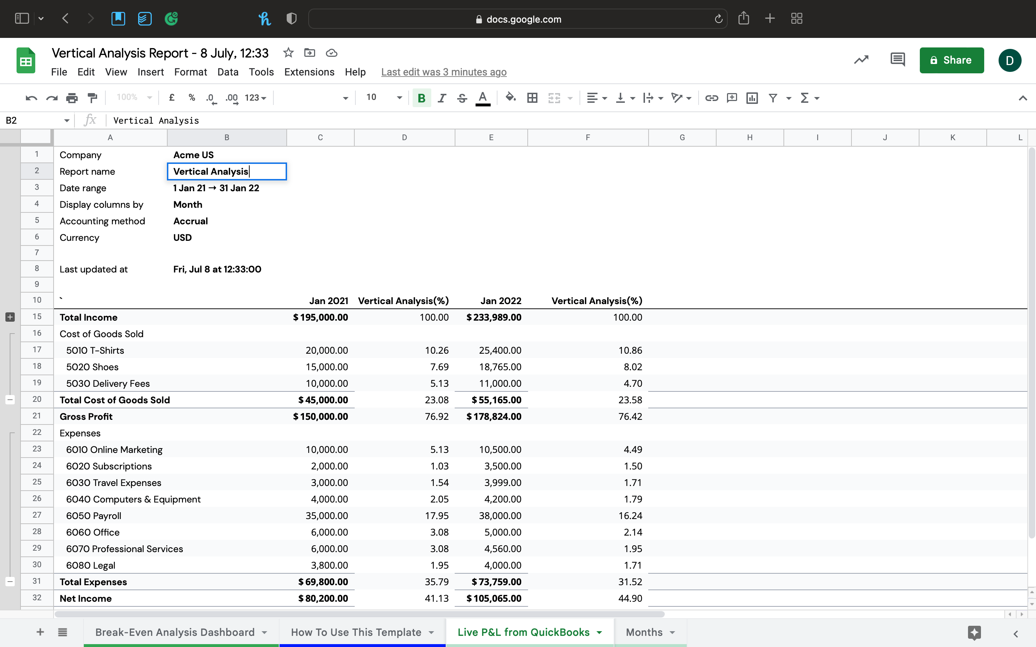Open the Functions (Σ) tool
Viewport: 1036px width, 647px height.
point(806,97)
